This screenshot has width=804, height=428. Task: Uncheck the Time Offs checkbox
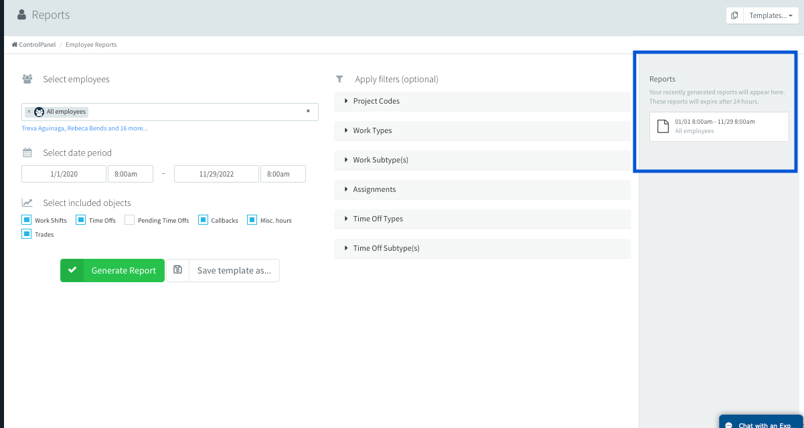[x=81, y=219]
